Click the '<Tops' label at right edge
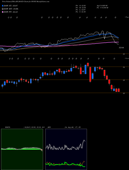The width and height of the screenshot is (129, 170). click(127, 17)
